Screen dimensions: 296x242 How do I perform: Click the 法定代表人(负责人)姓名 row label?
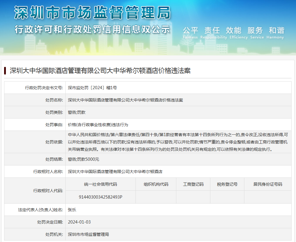(40, 210)
